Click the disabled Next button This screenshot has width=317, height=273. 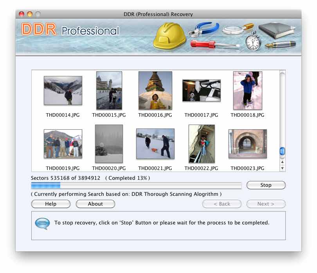266,204
